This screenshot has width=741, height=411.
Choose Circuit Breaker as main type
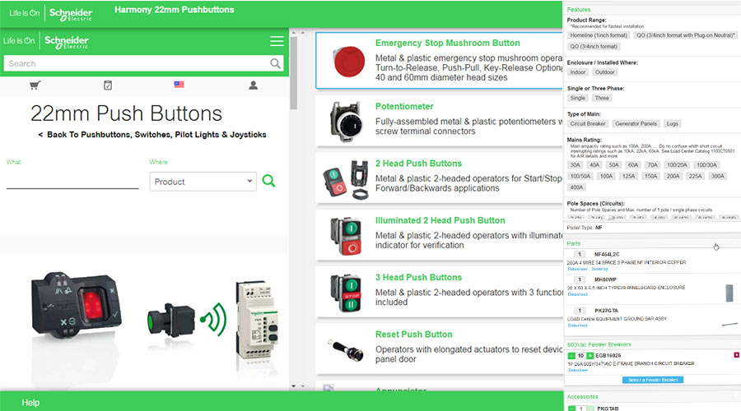[588, 123]
